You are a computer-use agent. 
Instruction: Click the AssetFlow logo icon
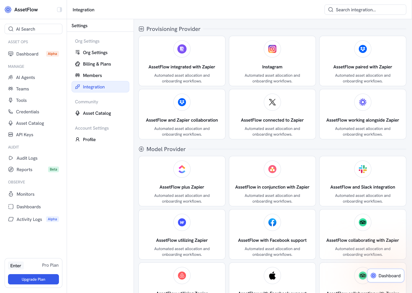tap(8, 9)
